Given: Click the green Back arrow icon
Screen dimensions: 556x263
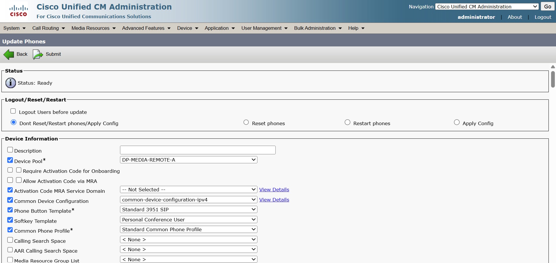Looking at the screenshot, I should coord(9,54).
